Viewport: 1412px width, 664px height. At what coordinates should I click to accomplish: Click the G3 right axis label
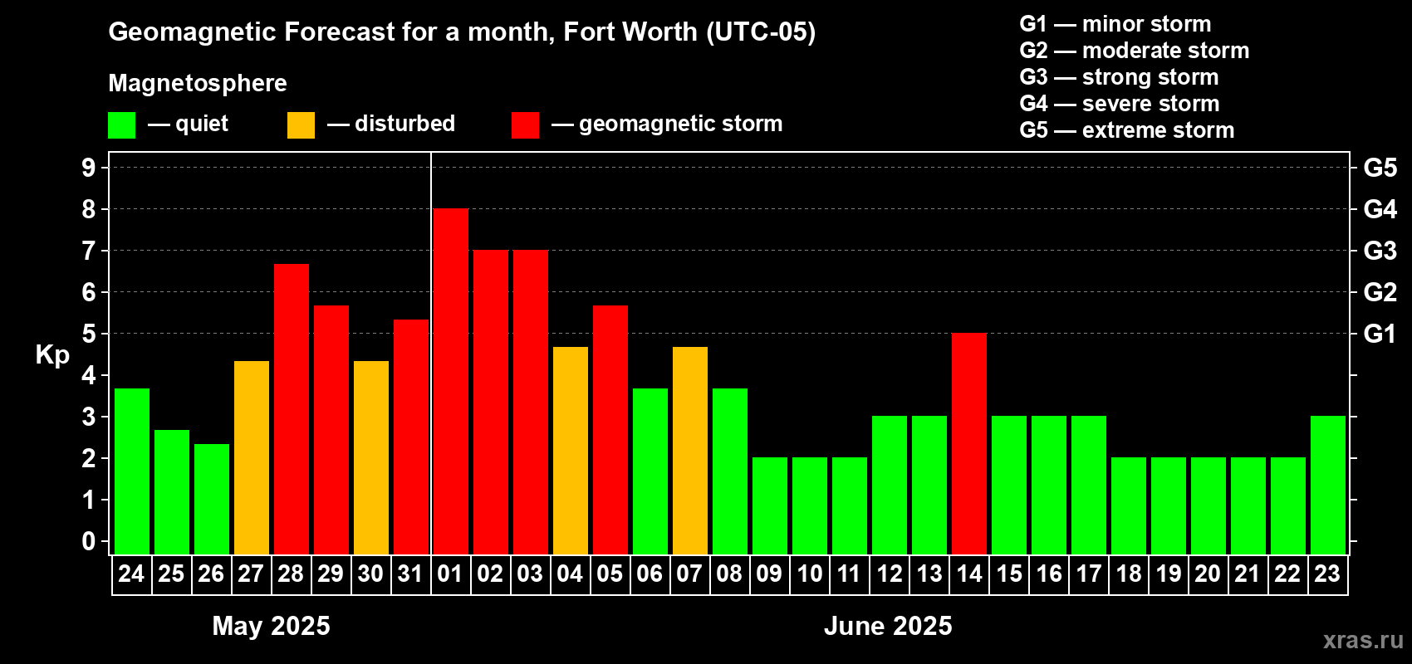[x=1380, y=251]
